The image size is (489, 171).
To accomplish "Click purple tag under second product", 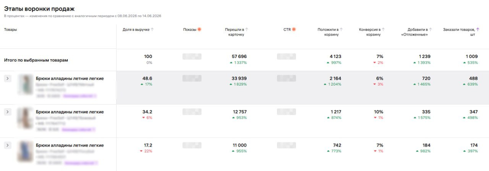I will (80, 130).
